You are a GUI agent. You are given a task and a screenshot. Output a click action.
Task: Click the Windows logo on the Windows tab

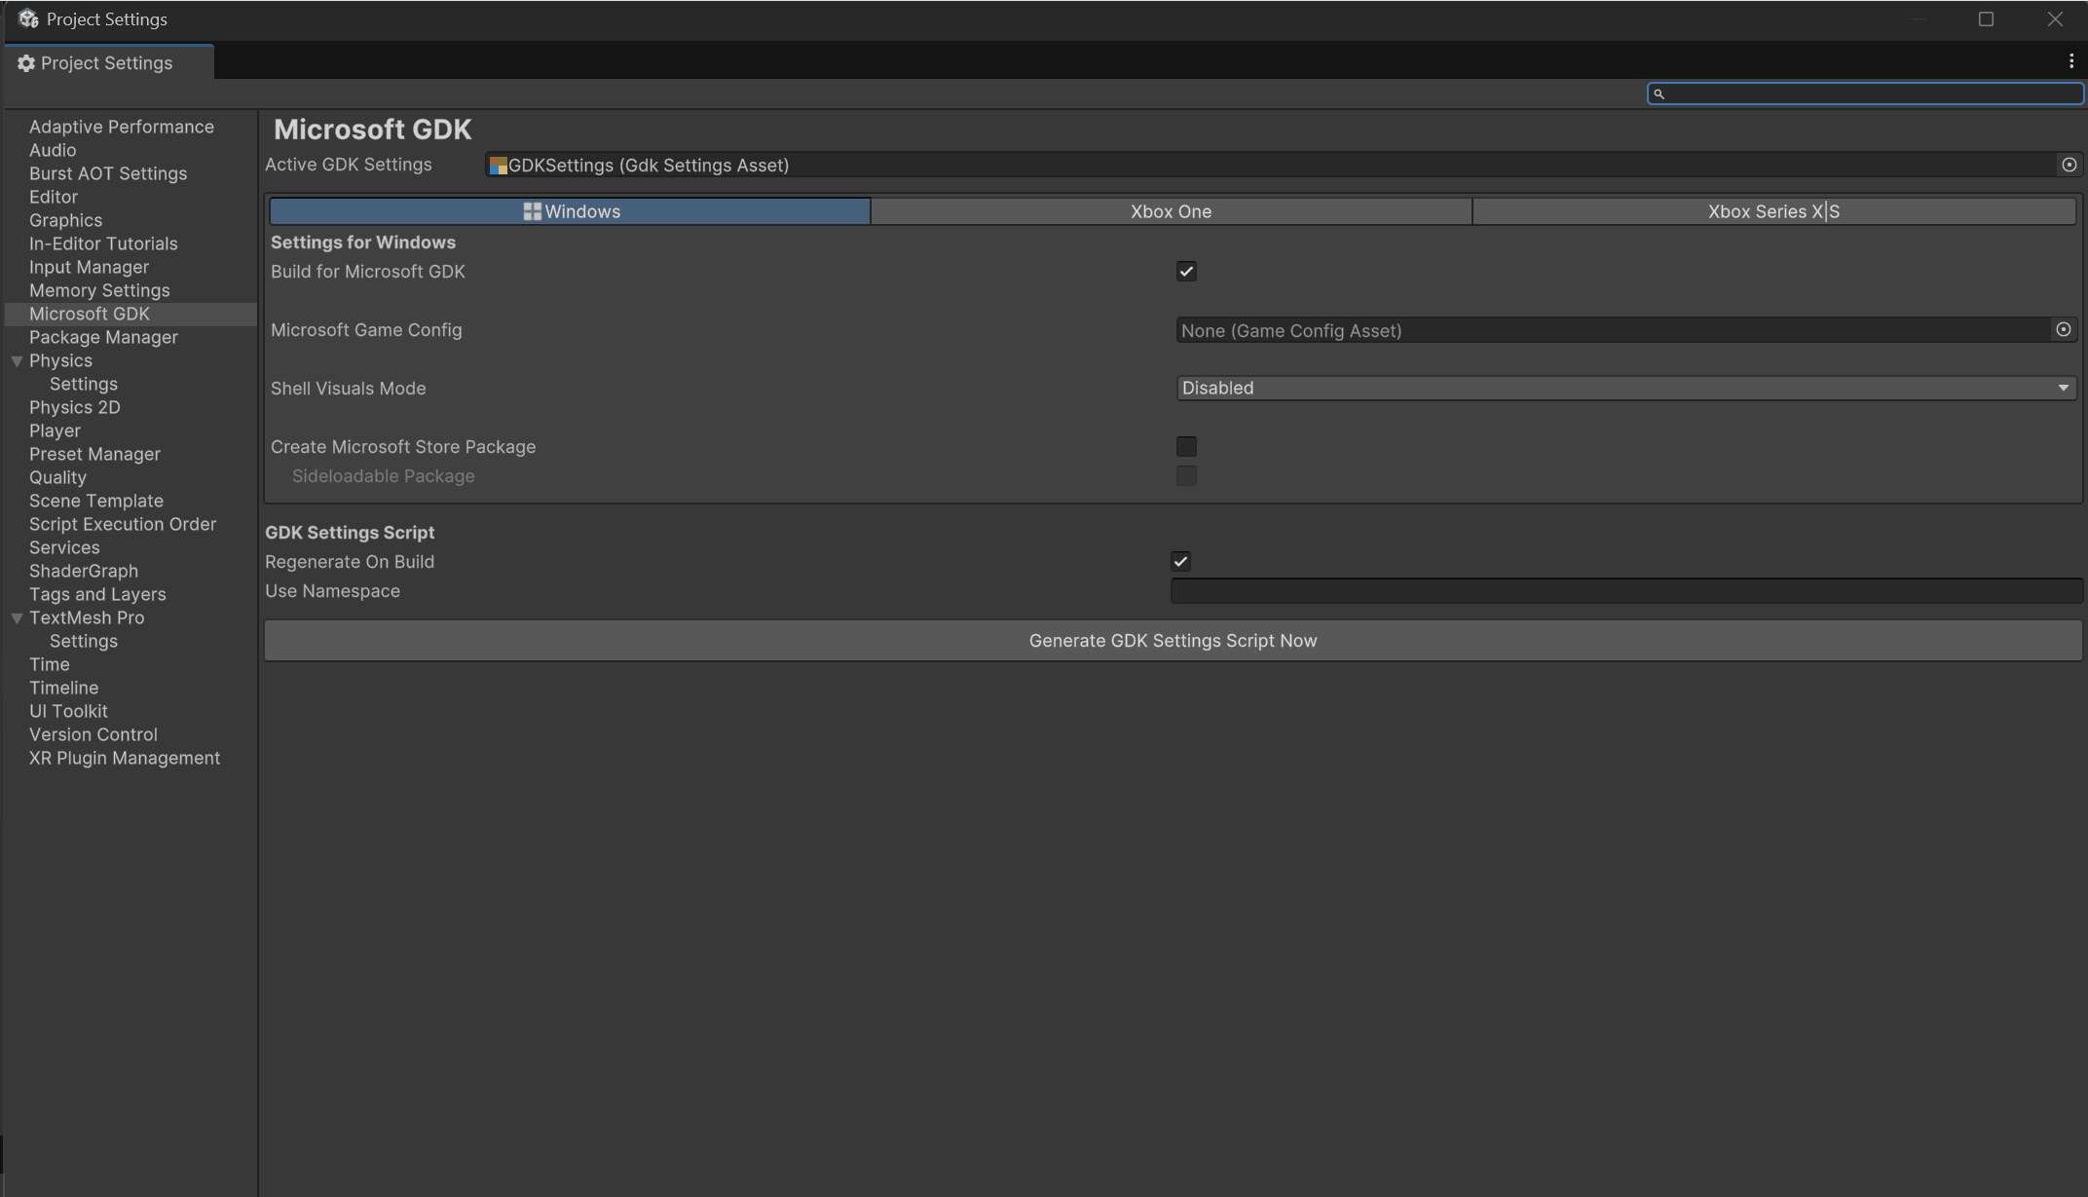click(x=533, y=210)
